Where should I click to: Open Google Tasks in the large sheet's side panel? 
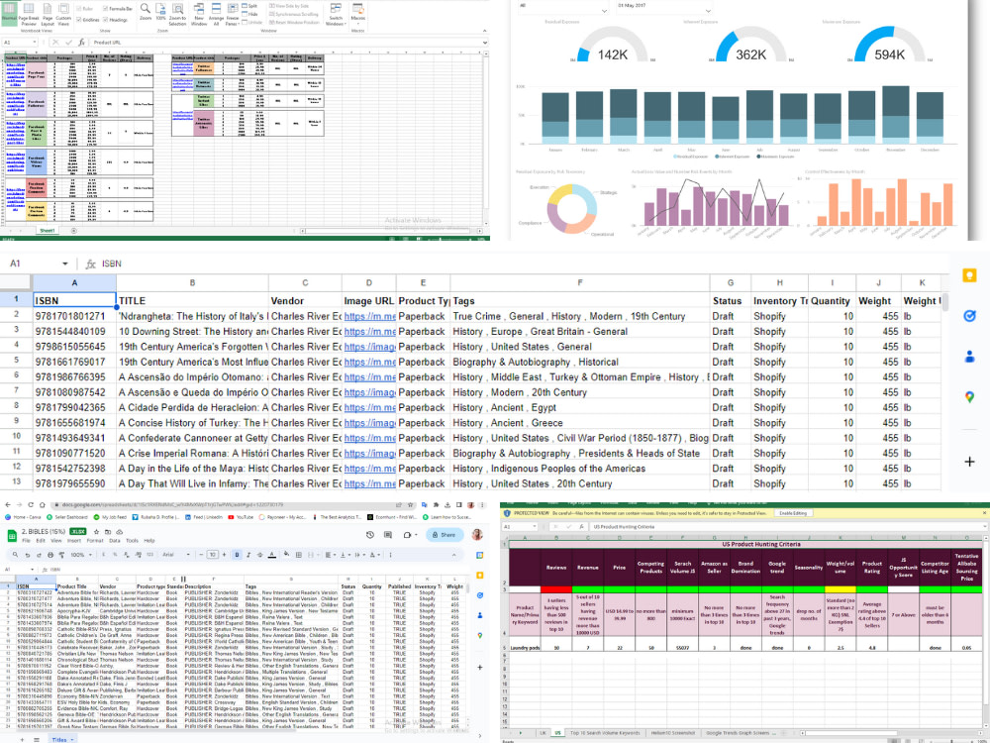[x=969, y=316]
